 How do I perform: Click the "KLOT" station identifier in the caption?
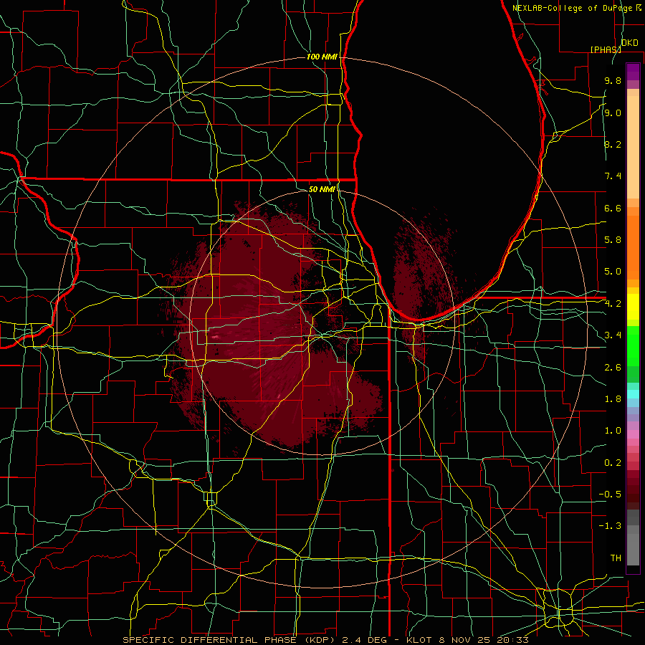419,640
